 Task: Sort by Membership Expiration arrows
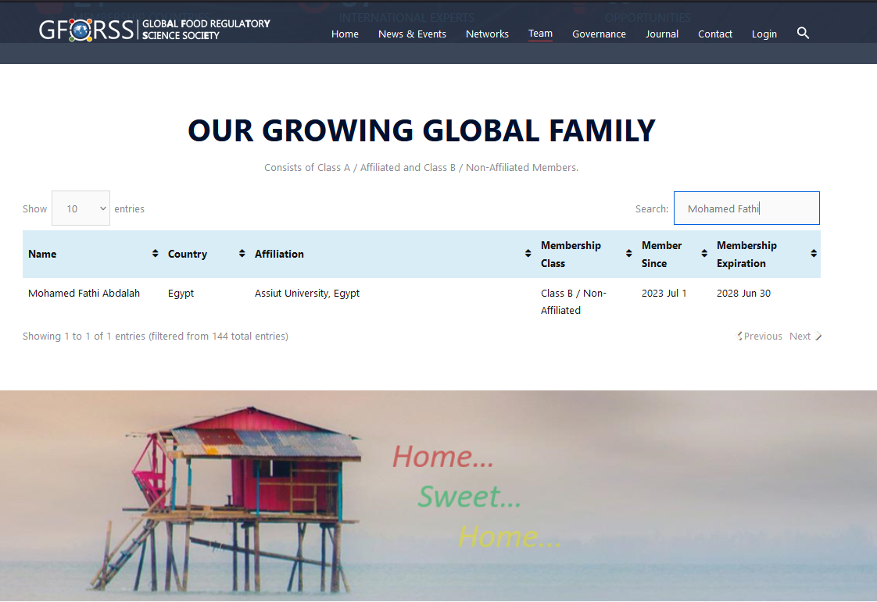[813, 254]
